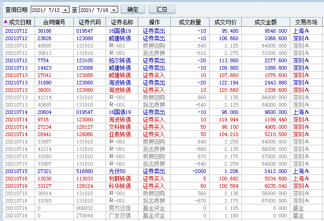Screen dimensions: 324x221
Task: Click amount 4905.000 cell
Action: pyautogui.click(x=276, y=127)
